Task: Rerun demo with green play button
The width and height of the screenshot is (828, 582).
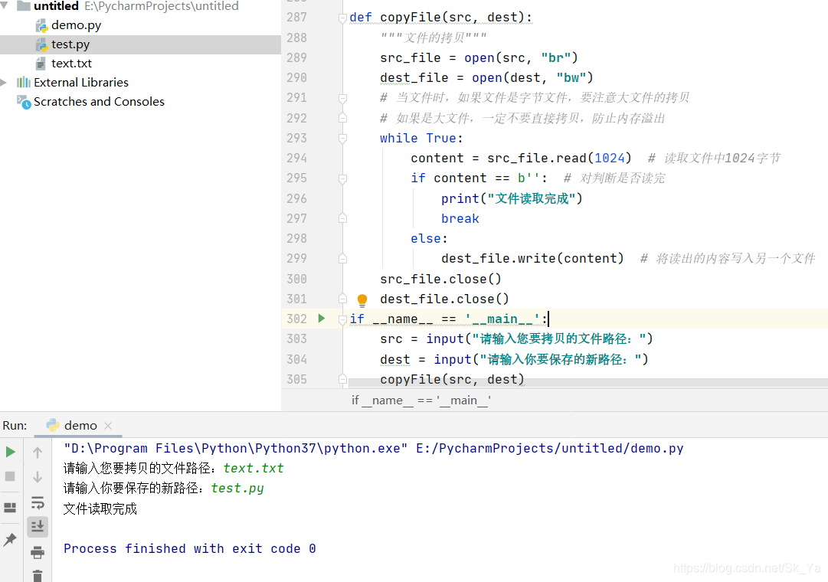Action: (x=10, y=452)
